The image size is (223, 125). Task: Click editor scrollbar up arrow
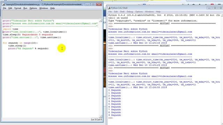(x=101, y=20)
